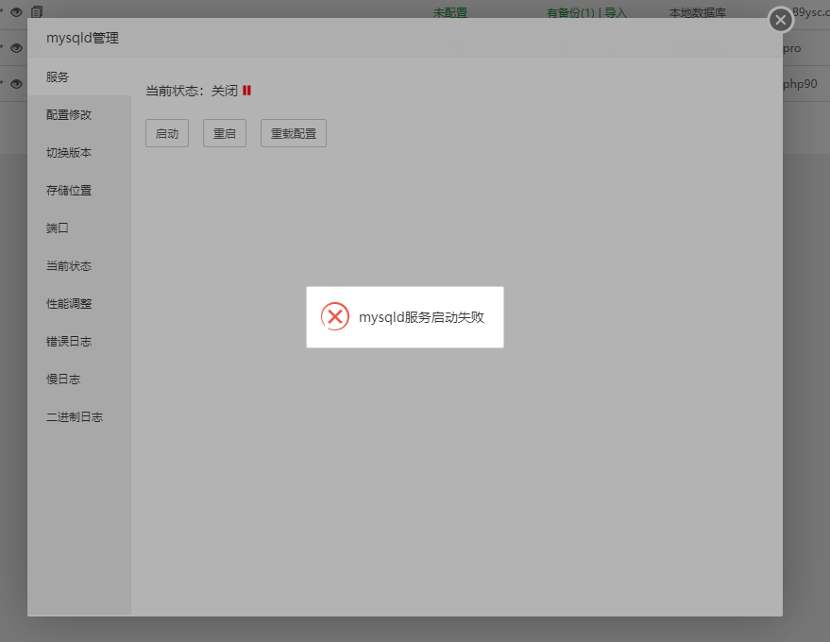The height and width of the screenshot is (642, 830).
Task: Toggle eye icon in second background row
Action: tap(16, 48)
